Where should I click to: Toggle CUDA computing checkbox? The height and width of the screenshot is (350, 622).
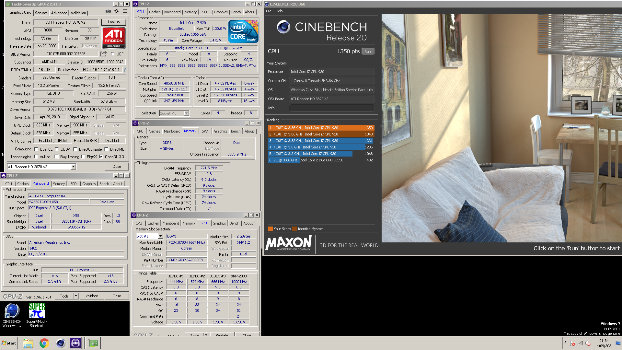[57, 149]
